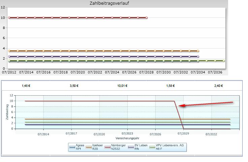Select the 'Itzehoer R20' legend label
Viewport: 248px width, 162px height.
pos(97,147)
